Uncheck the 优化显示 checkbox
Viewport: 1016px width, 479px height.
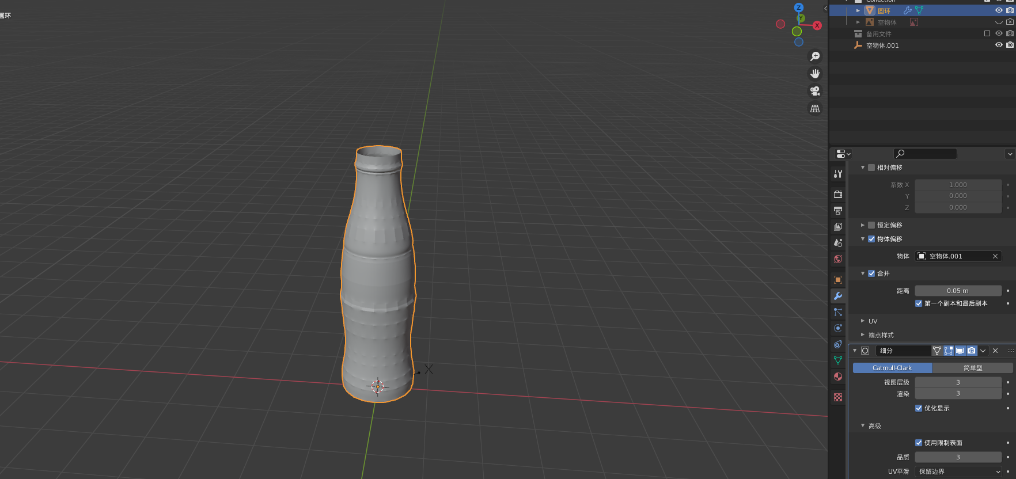[x=919, y=408]
